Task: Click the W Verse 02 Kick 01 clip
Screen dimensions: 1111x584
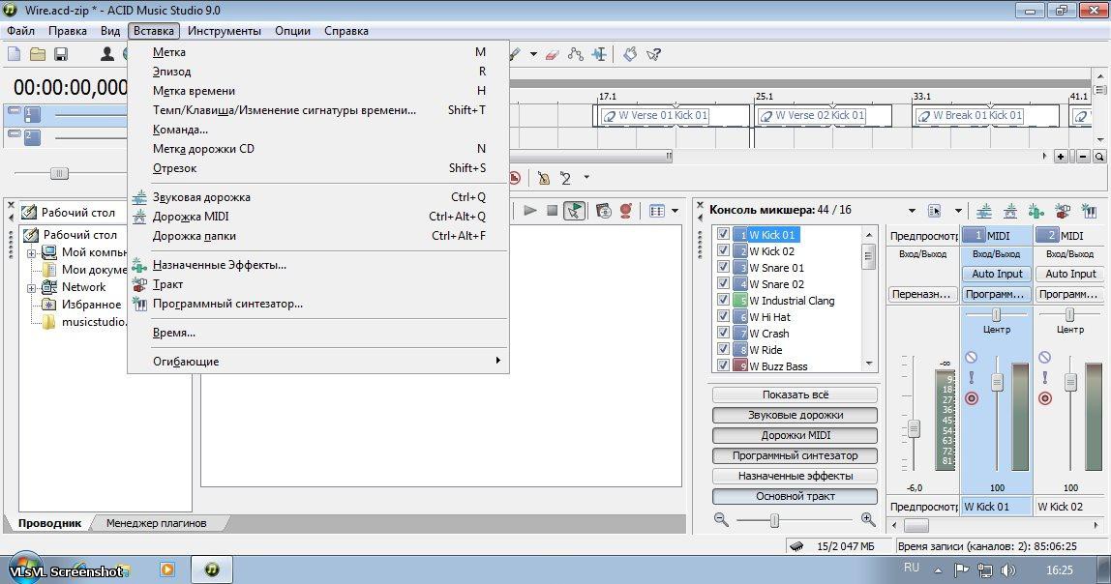Action: pos(822,115)
